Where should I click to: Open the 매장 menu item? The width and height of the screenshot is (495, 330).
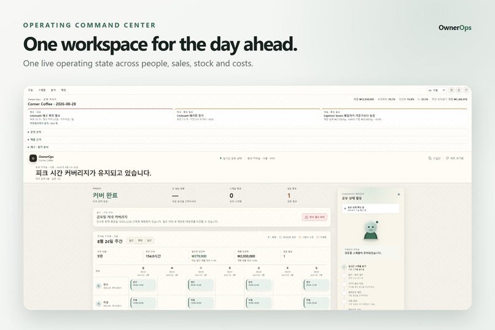click(63, 90)
